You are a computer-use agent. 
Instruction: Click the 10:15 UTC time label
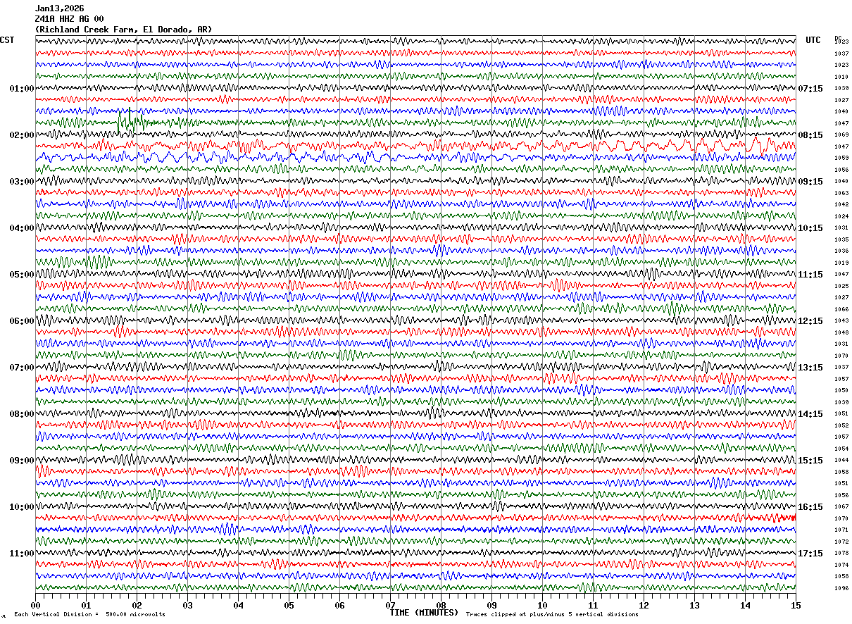point(810,228)
